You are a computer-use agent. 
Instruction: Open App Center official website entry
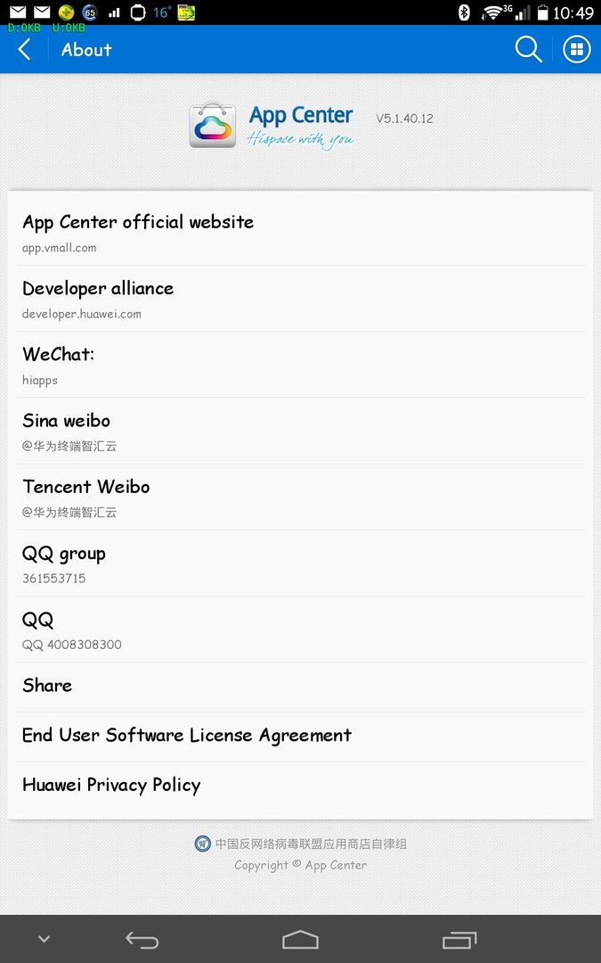point(301,232)
